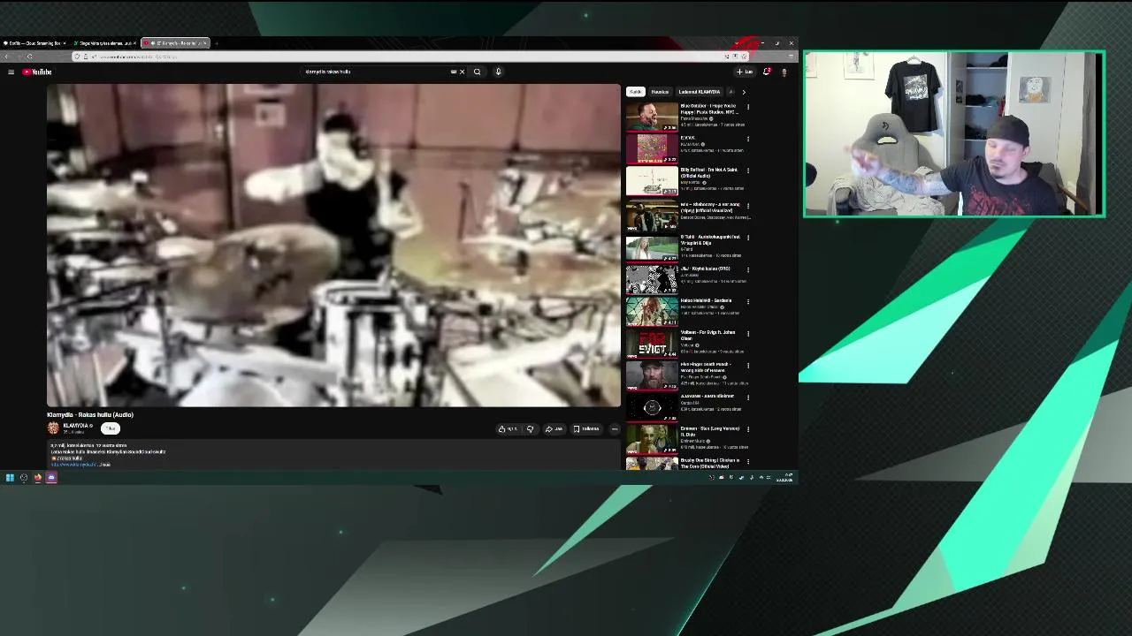Screen dimensions: 1132x636
Task: Switch to the second browser tab
Action: 103,42
